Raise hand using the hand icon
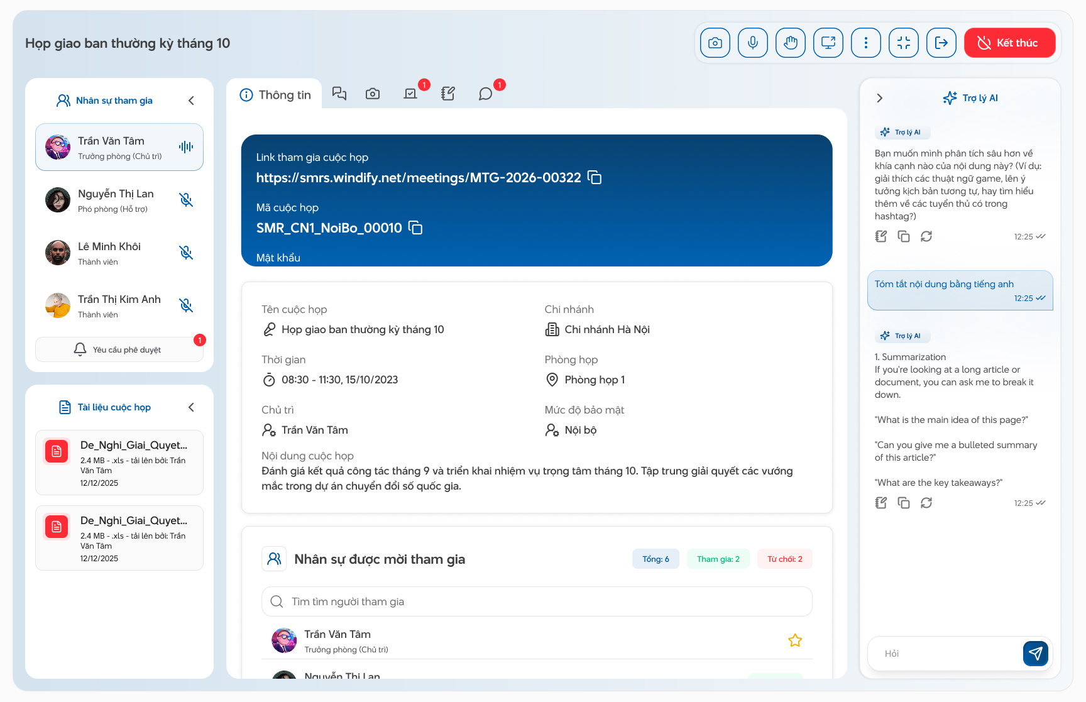The image size is (1086, 702). pos(791,43)
